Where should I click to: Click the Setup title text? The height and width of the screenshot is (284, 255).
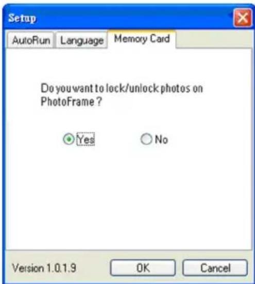click(x=22, y=18)
